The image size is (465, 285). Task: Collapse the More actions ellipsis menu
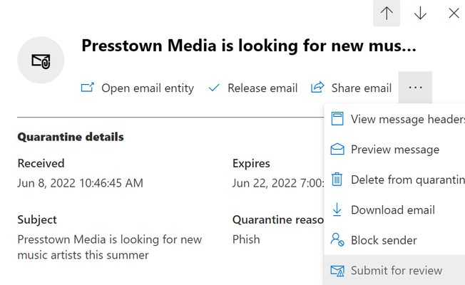415,88
